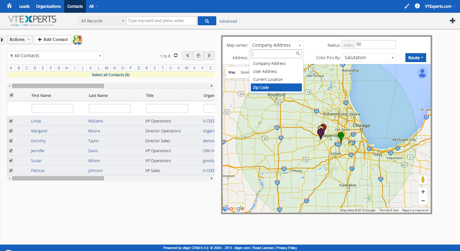
Task: Open Color Pins By Salutation dropdown
Action: point(369,58)
